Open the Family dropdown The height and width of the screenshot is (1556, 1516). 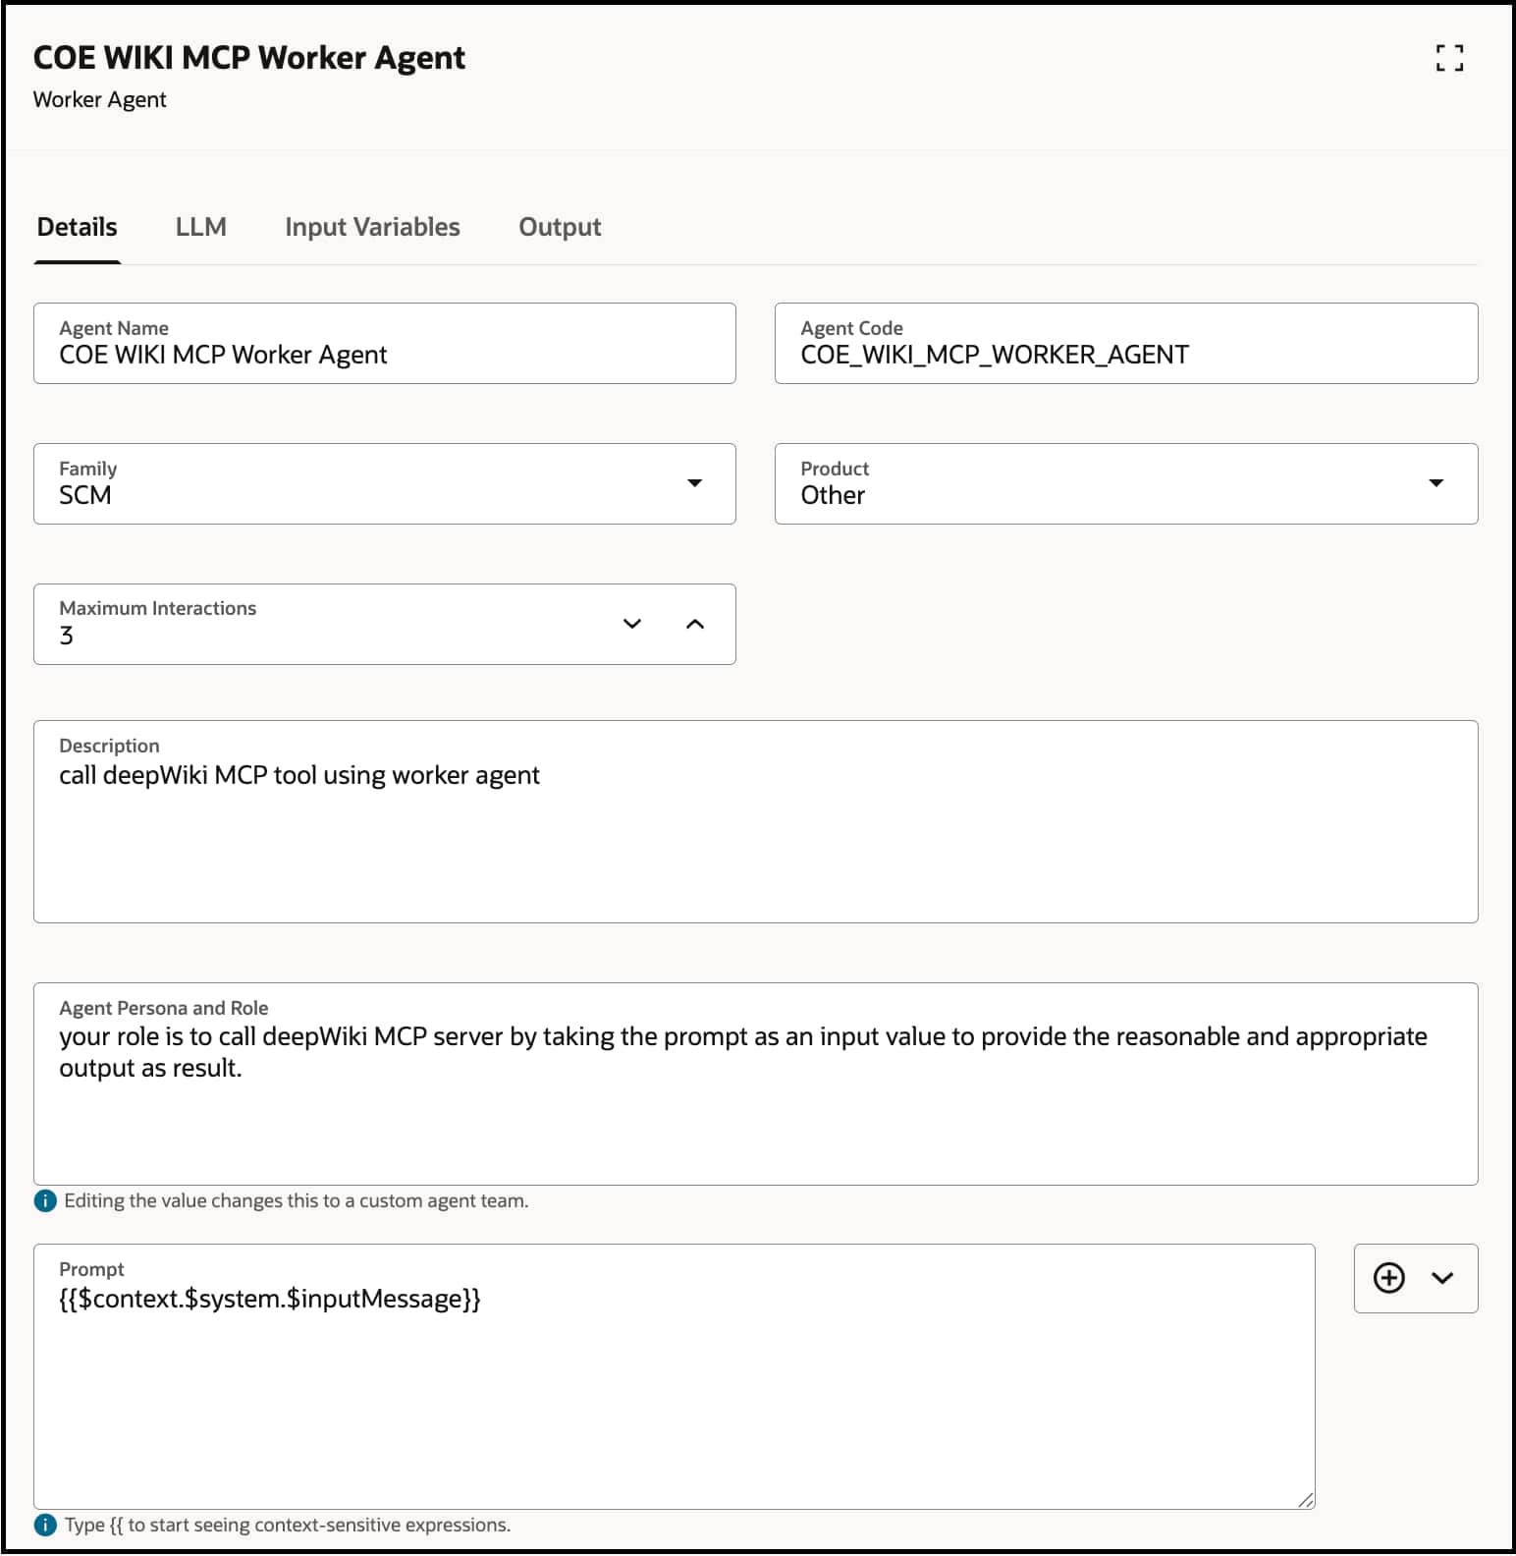click(694, 483)
